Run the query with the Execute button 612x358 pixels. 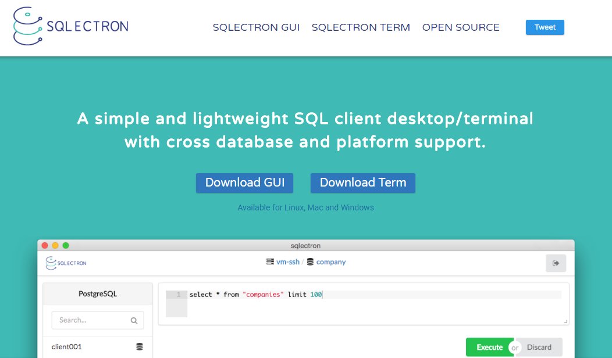pos(489,347)
